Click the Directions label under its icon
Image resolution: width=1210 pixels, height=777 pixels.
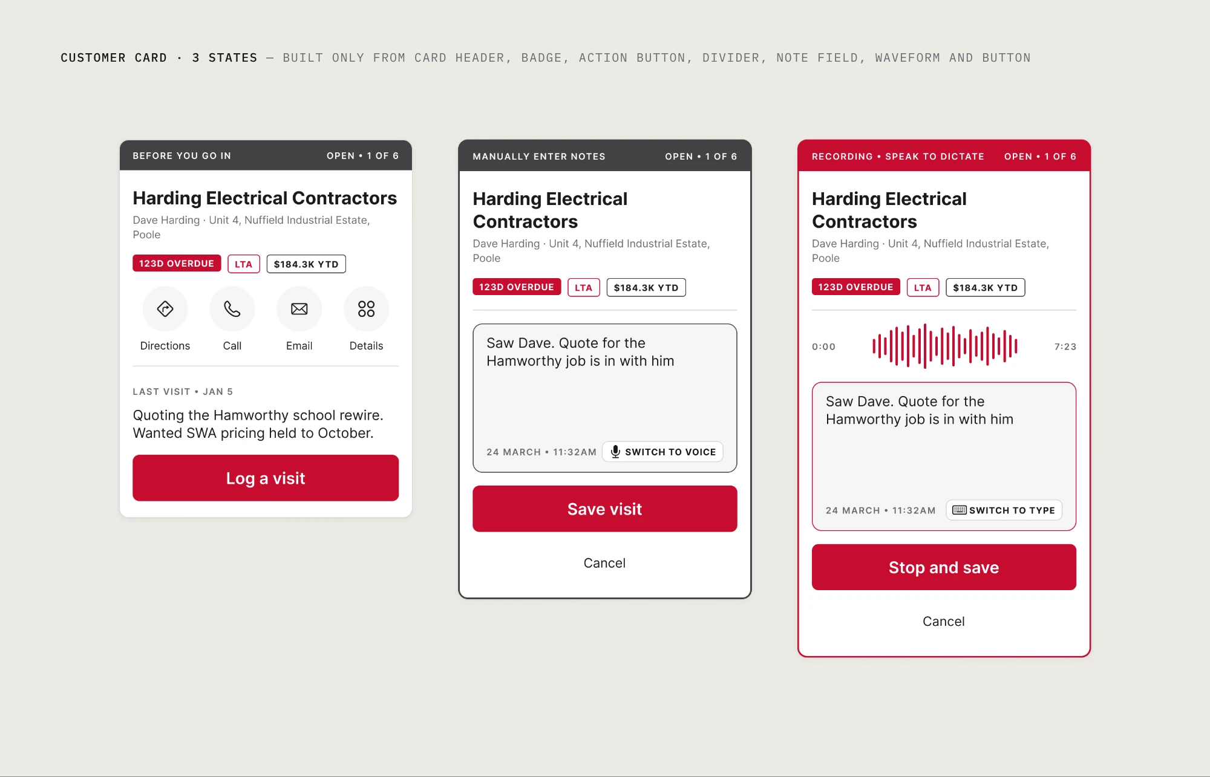coord(165,345)
